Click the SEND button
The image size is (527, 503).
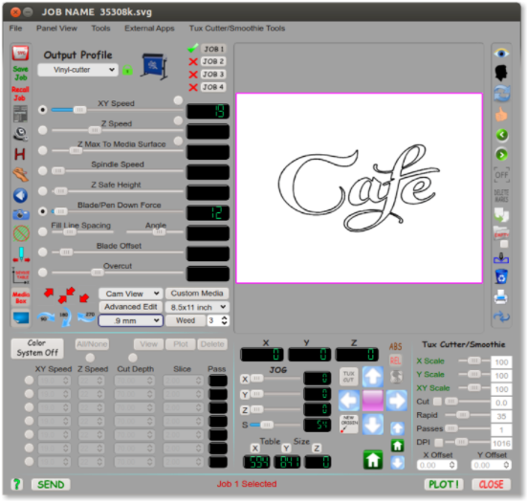pyautogui.click(x=51, y=485)
